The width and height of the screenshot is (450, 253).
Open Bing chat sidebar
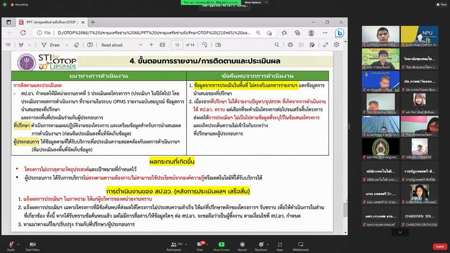(339, 33)
